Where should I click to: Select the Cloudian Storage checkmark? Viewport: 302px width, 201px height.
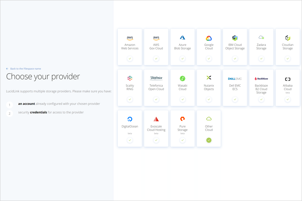click(x=288, y=59)
